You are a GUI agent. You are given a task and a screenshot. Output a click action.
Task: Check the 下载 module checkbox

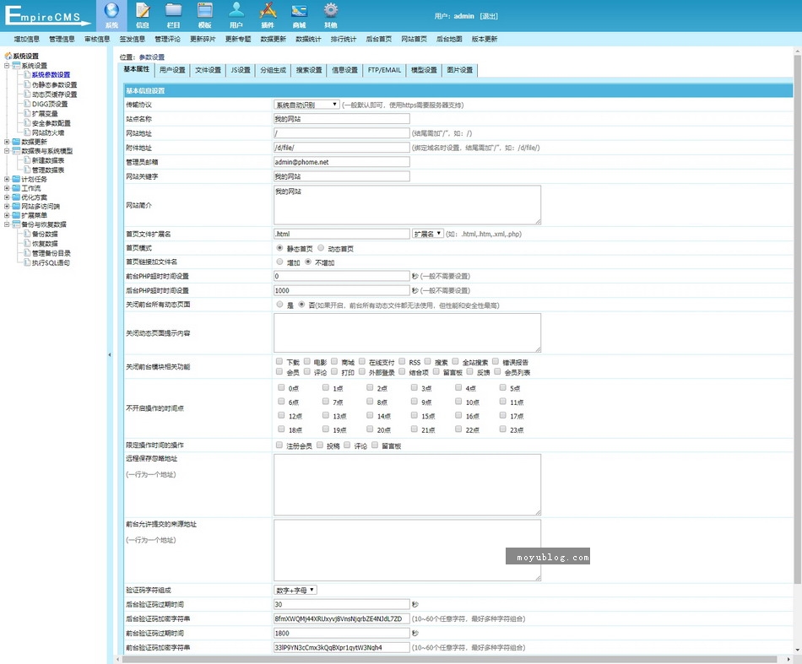tap(279, 361)
